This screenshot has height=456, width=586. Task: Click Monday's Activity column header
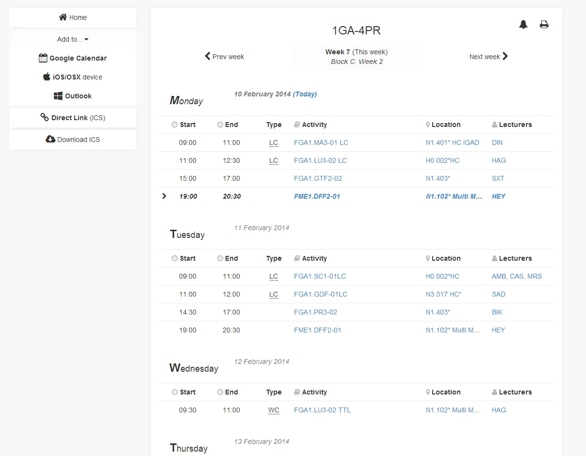(x=310, y=125)
